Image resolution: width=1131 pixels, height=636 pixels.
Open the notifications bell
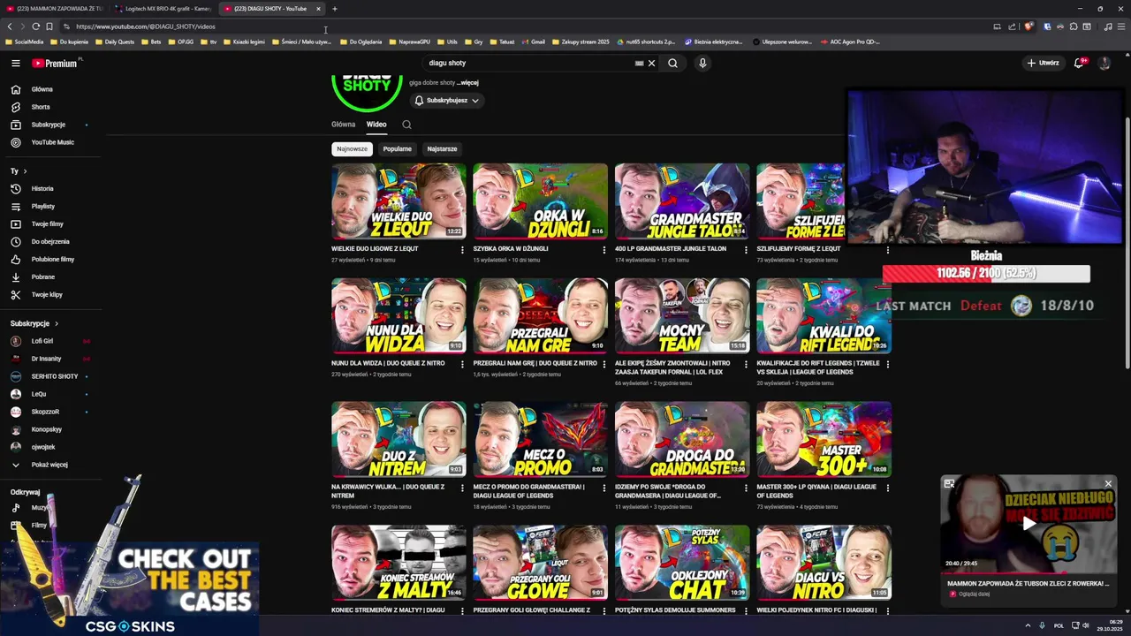click(1079, 63)
